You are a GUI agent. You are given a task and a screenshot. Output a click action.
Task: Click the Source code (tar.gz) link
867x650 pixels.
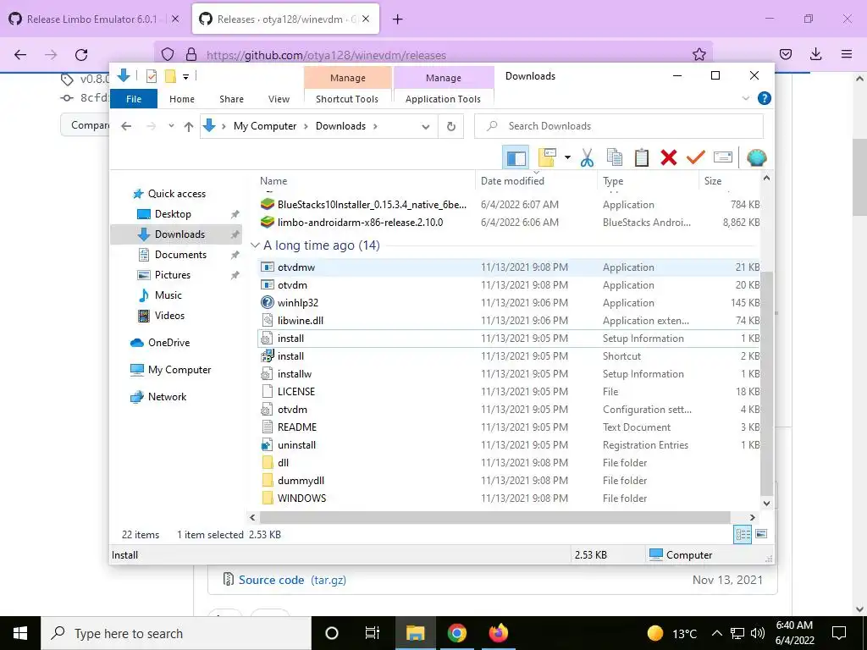point(292,580)
